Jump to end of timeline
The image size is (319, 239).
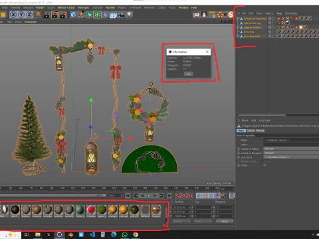point(169,196)
